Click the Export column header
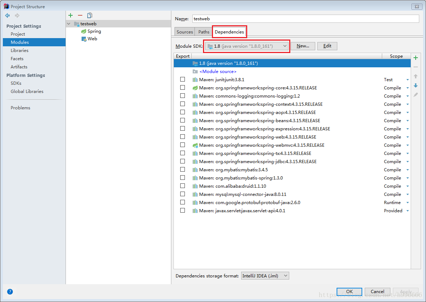426x302 pixels. tap(183, 56)
